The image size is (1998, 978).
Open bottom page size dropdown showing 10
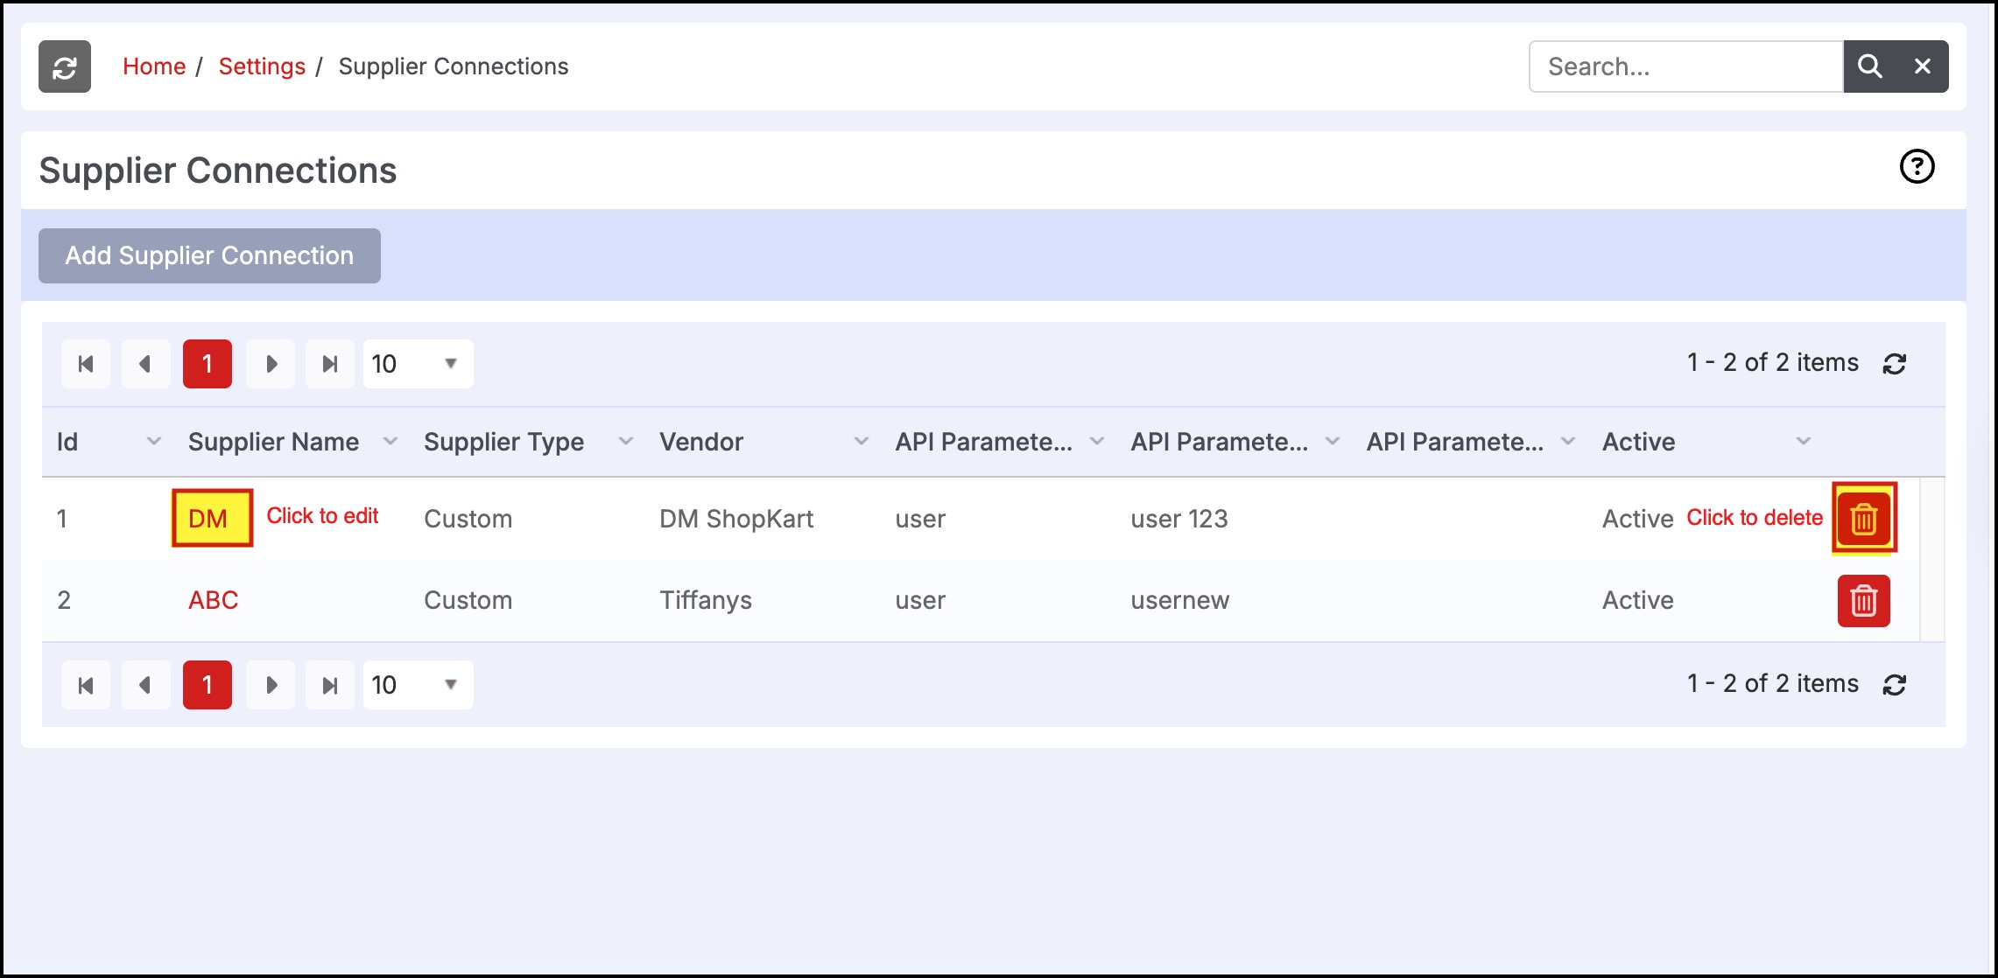click(418, 685)
